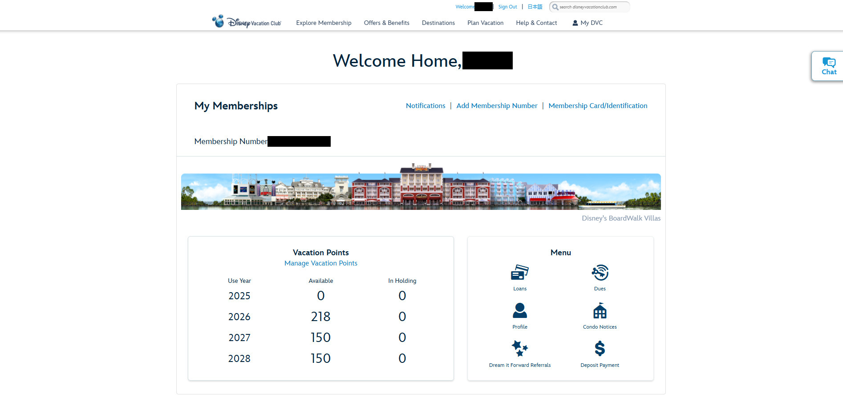Open the Offers & Benefits menu
Viewport: 843px width, 406px height.
(x=386, y=23)
